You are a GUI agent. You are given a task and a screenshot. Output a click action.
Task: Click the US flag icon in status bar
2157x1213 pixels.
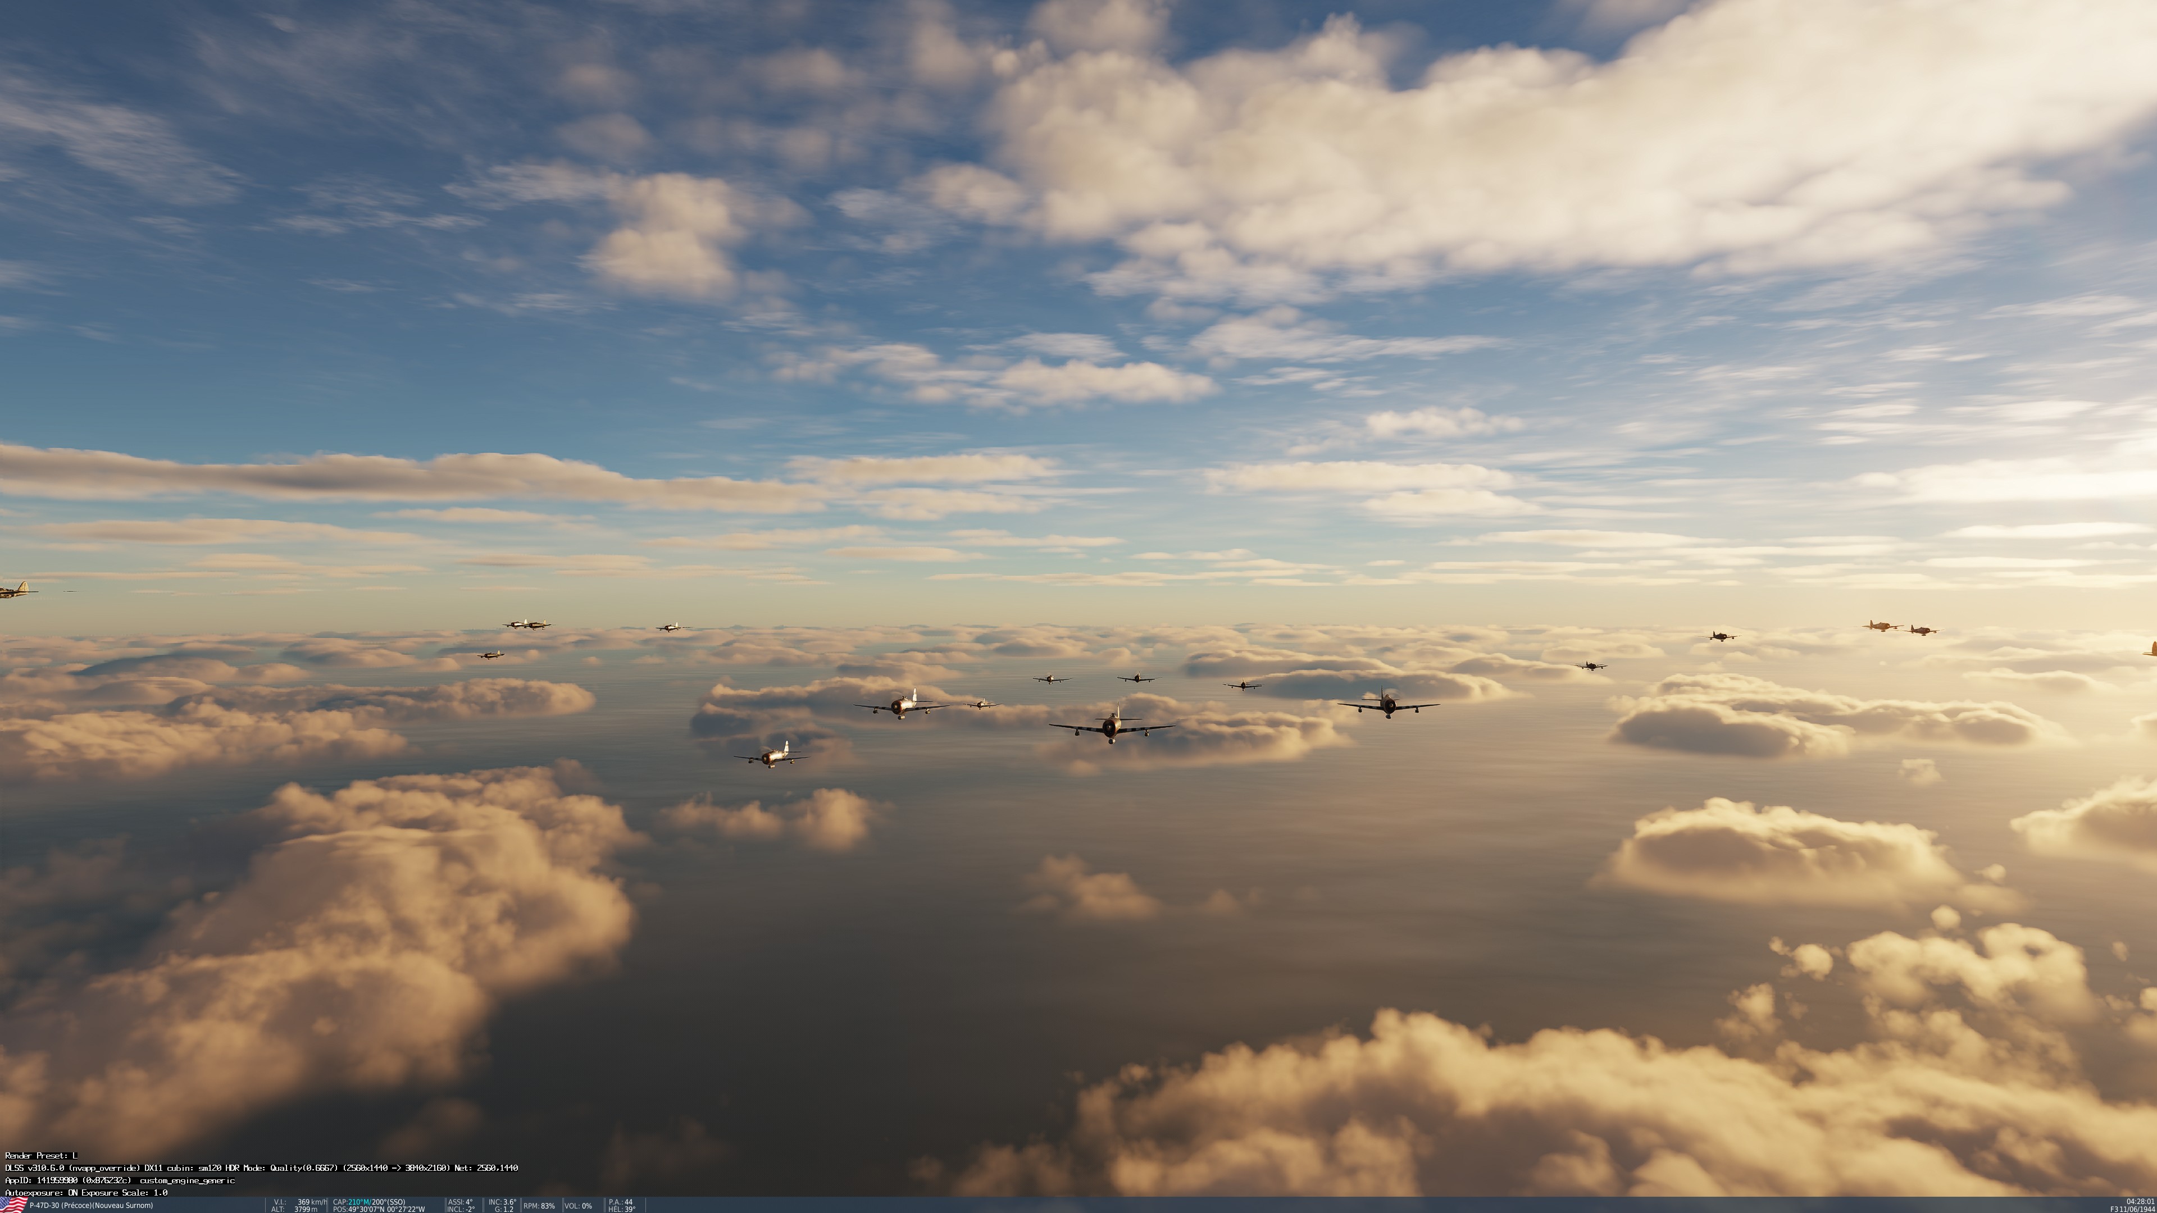[12, 1206]
